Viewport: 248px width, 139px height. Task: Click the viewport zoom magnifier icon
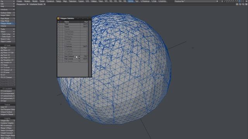(x=243, y=4)
